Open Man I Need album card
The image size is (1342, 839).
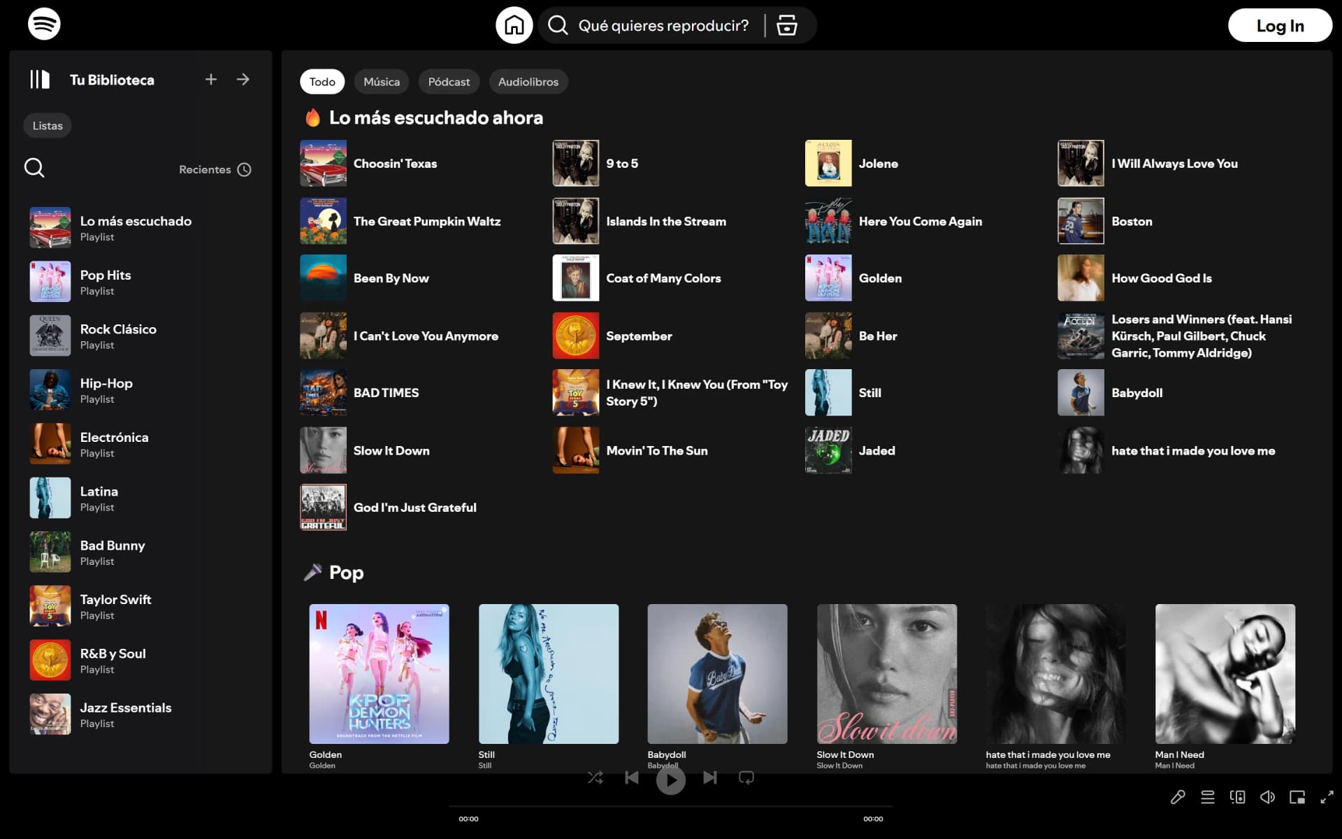(1225, 686)
